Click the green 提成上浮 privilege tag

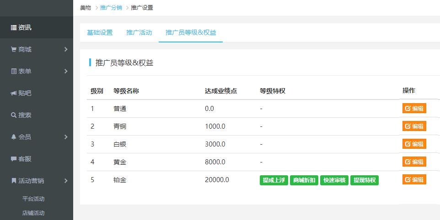274,180
